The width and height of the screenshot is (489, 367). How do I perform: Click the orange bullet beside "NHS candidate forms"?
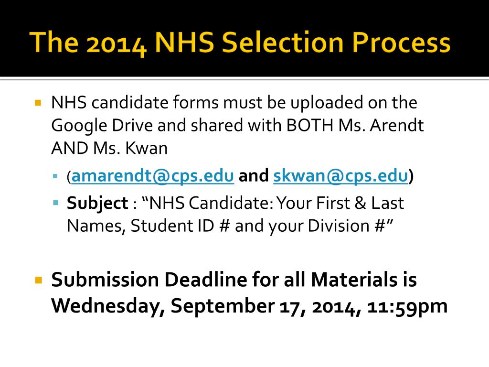point(38,103)
